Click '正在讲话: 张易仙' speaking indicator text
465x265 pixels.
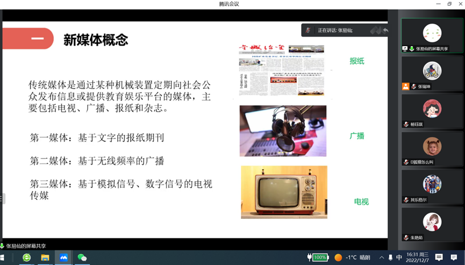coord(335,30)
